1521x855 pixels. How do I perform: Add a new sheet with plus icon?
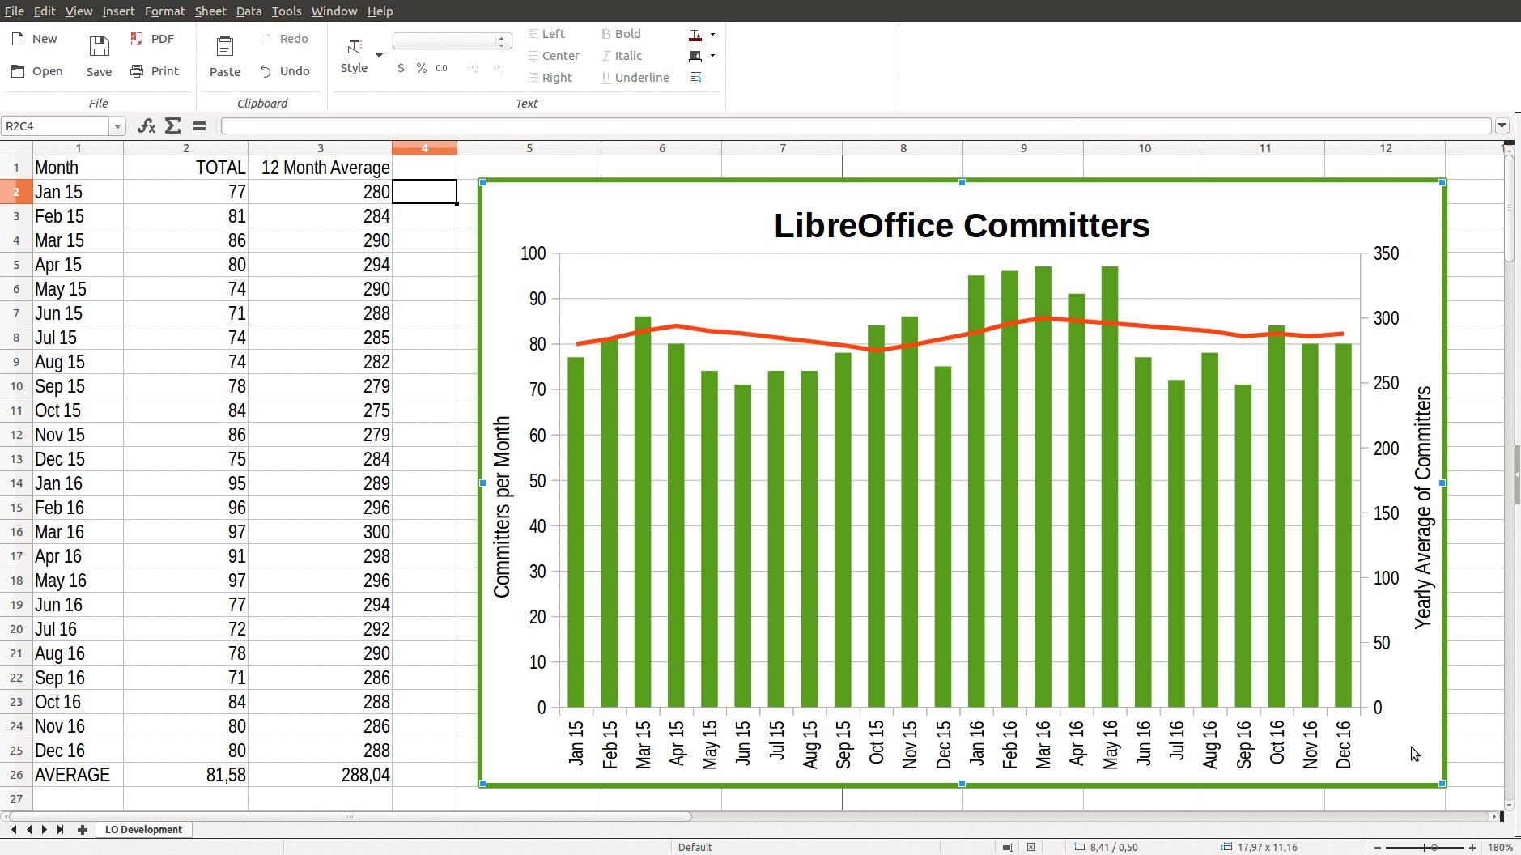[82, 829]
